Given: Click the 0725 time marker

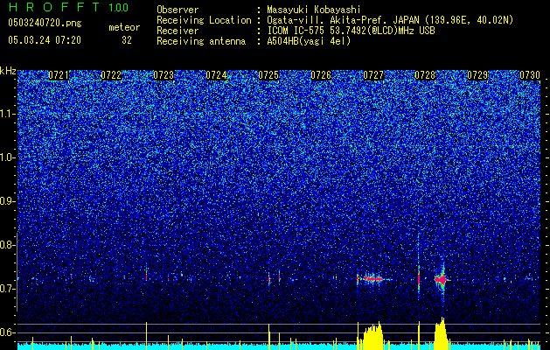Looking at the screenshot, I should pyautogui.click(x=268, y=75).
